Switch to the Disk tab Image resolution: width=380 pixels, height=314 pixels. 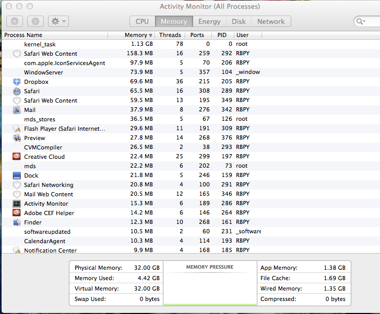pyautogui.click(x=239, y=21)
